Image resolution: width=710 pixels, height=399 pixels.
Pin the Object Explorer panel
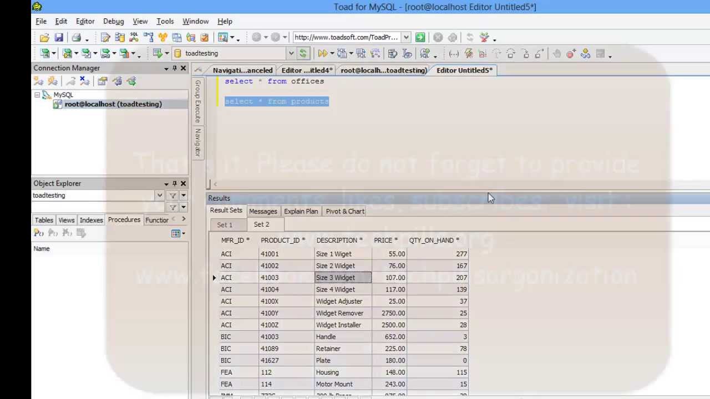point(175,183)
